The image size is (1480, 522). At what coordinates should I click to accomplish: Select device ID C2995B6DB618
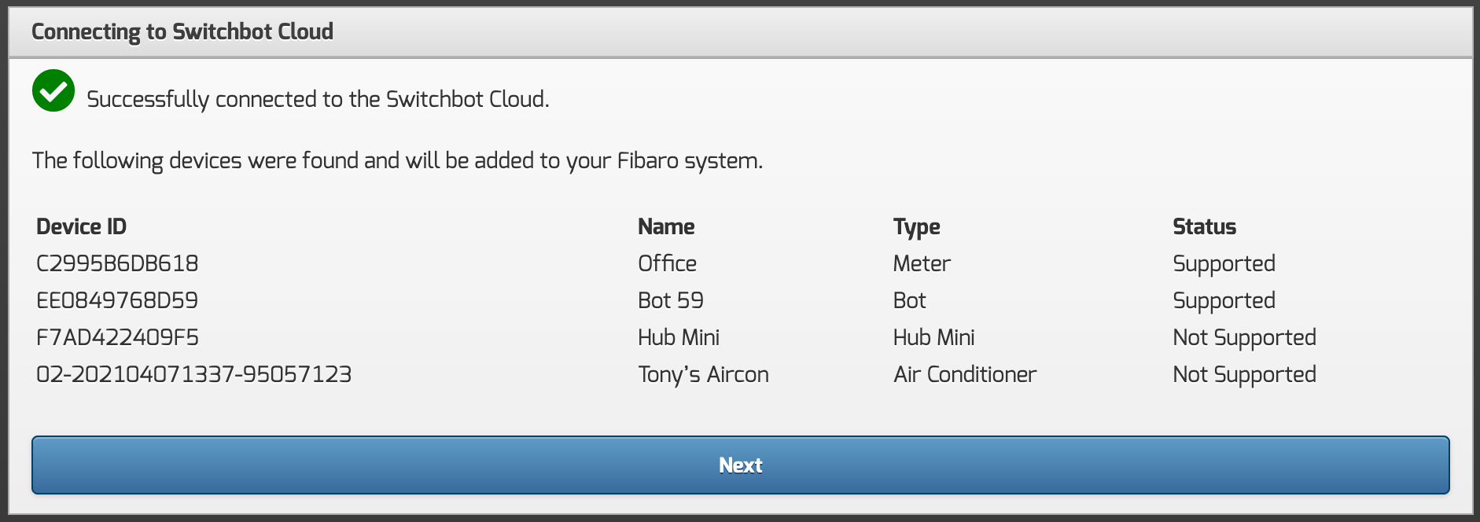tap(117, 263)
